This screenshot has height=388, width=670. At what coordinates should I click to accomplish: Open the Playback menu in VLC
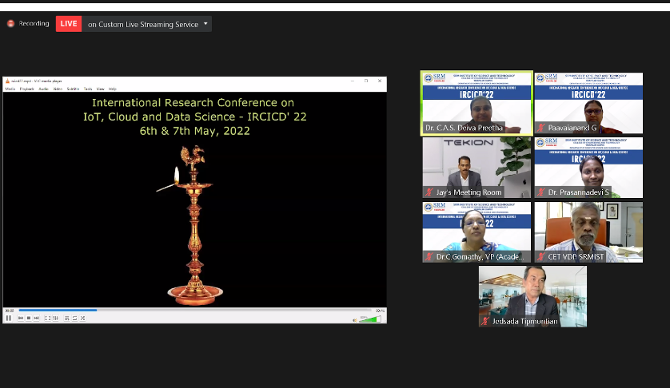29,89
